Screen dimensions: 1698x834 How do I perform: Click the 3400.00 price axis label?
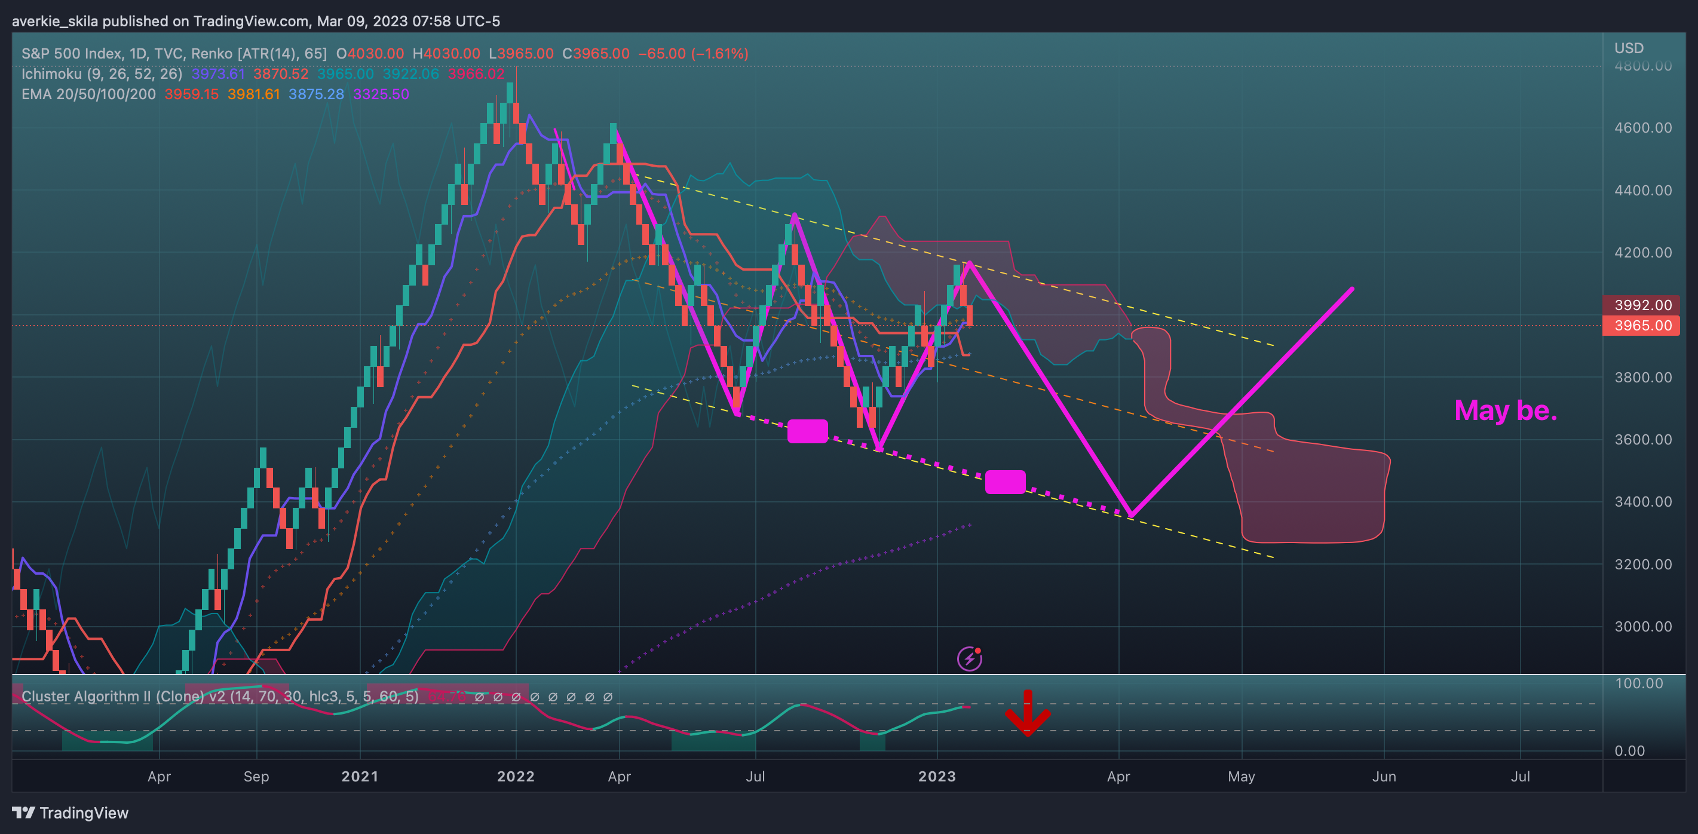pos(1642,502)
